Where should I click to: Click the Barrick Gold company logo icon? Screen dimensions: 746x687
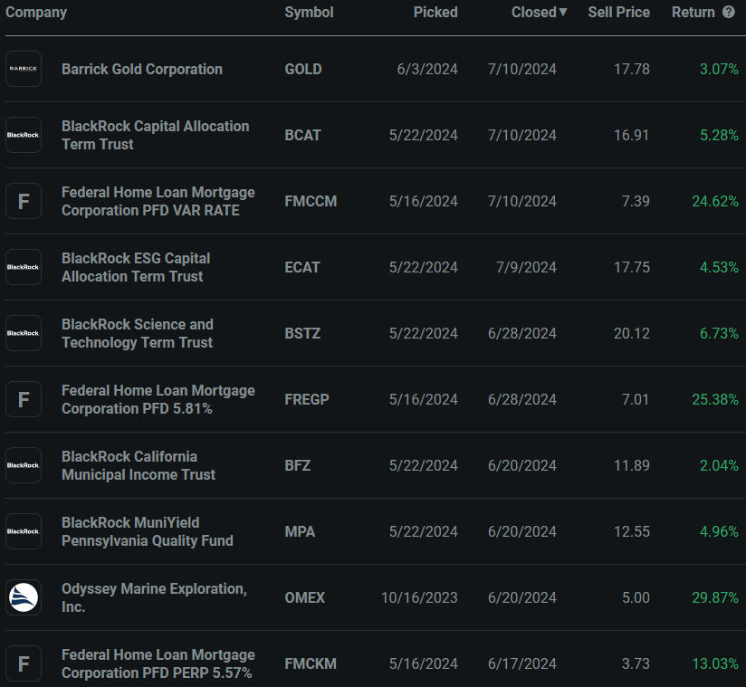coord(24,69)
